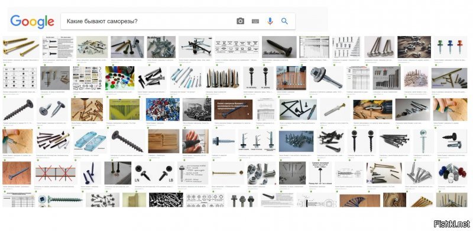This screenshot has height=231, width=473.
Task: Open the long green-zinc screw thumbnail
Action: [x=60, y=200]
